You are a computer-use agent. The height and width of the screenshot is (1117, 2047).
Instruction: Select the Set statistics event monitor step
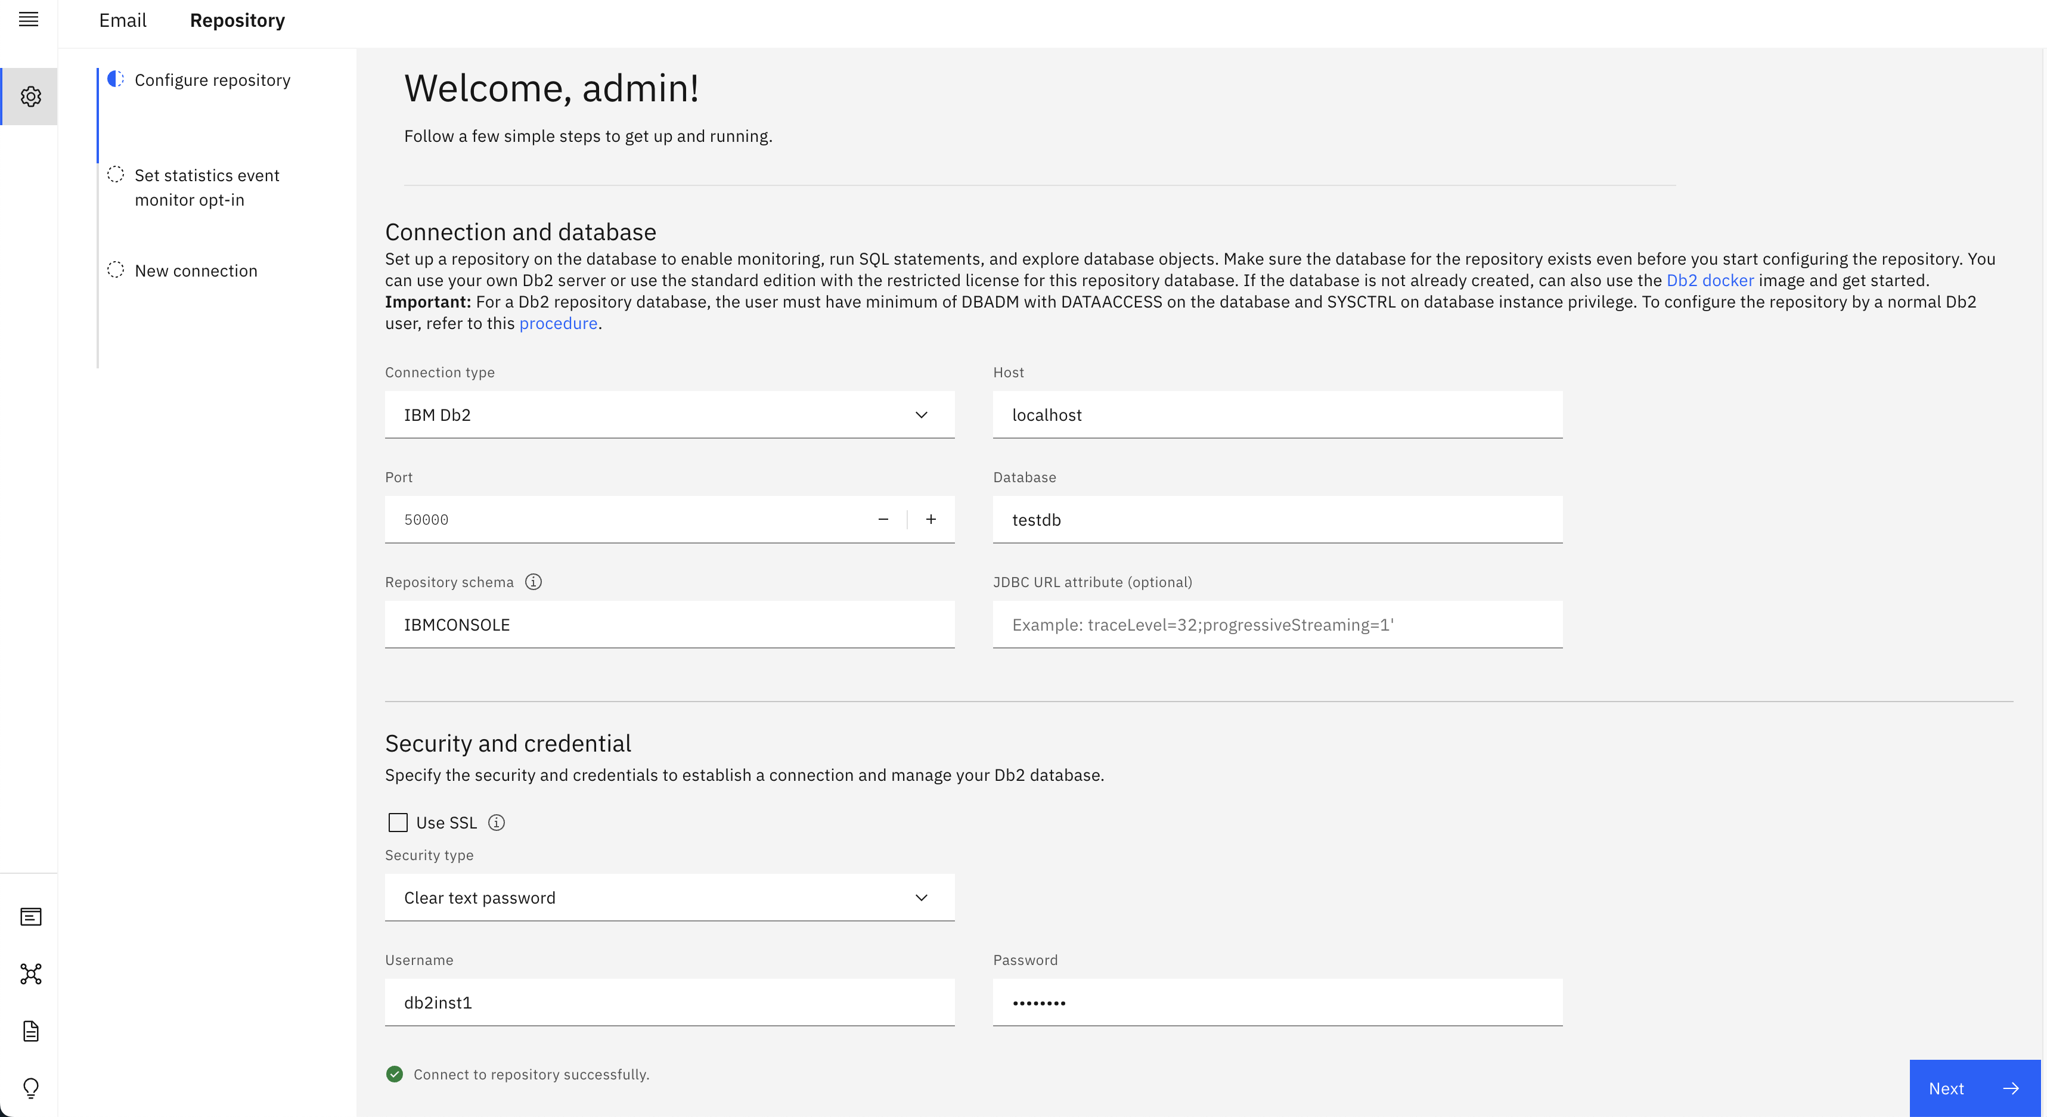point(207,188)
